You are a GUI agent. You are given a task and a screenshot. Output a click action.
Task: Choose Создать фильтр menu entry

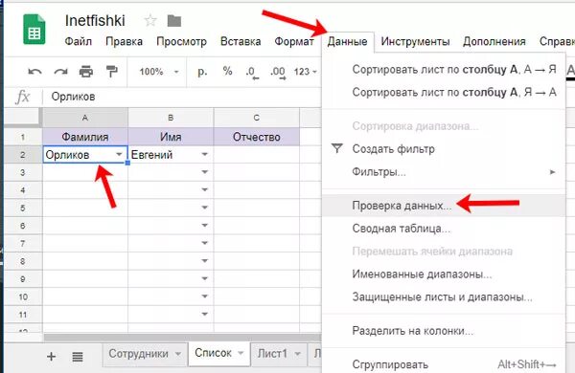tap(444, 149)
